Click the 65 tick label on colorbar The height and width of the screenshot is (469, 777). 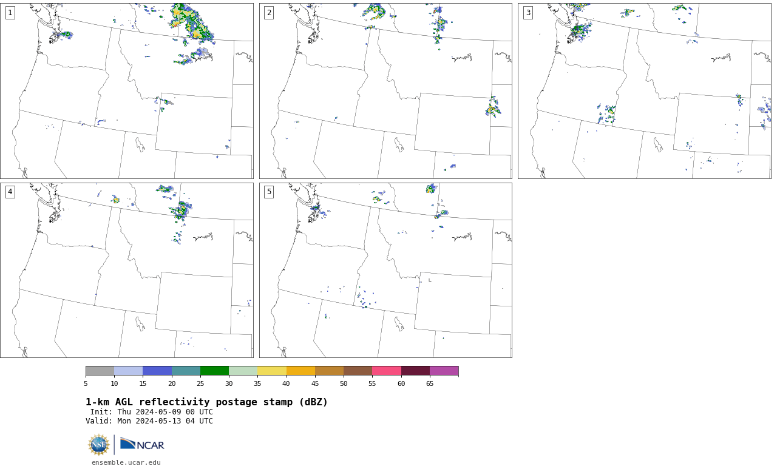pos(430,383)
